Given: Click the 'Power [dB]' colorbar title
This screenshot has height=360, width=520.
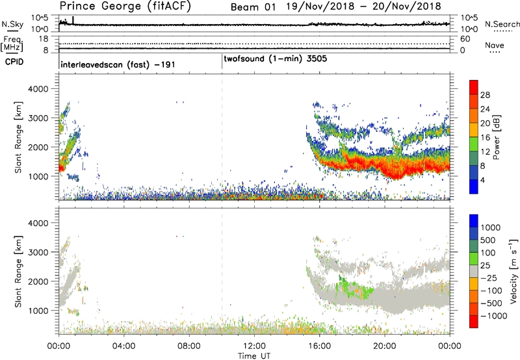Looking at the screenshot, I should tap(496, 137).
